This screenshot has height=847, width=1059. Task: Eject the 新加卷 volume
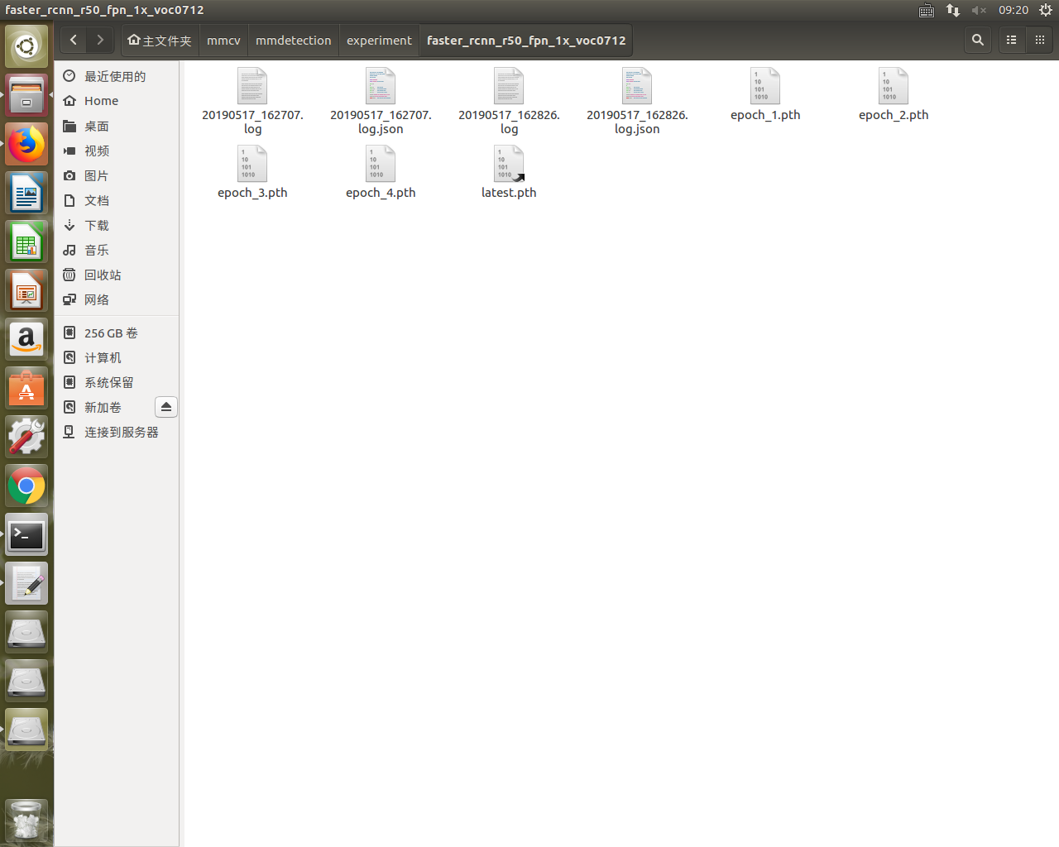[165, 406]
